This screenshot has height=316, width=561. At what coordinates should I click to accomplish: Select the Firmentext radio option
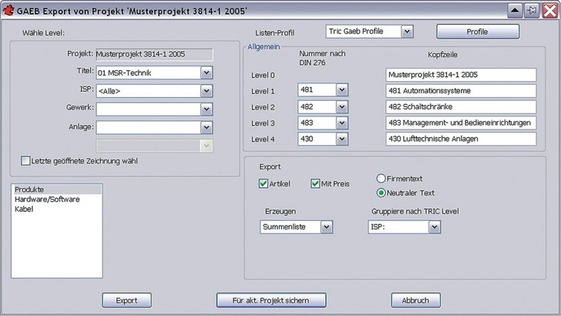(381, 178)
